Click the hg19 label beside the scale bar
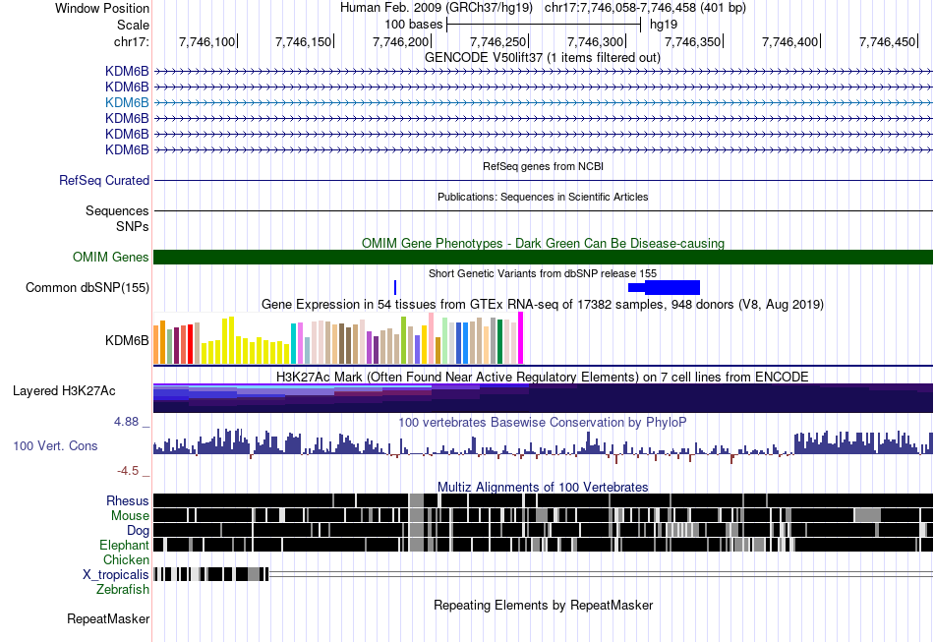The width and height of the screenshot is (934, 642). click(x=664, y=25)
